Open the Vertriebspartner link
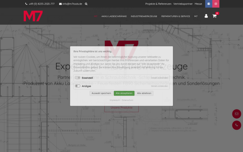This screenshot has width=243, height=152. pyautogui.click(x=183, y=4)
